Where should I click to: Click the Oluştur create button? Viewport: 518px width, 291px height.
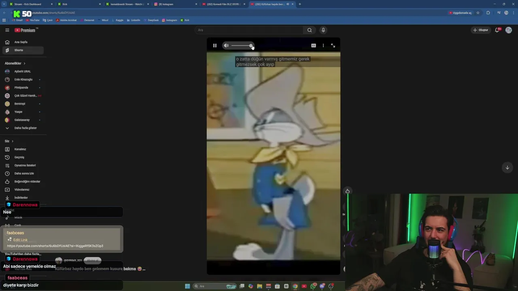481,30
